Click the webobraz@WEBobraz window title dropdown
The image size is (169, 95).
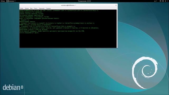[68, 5]
